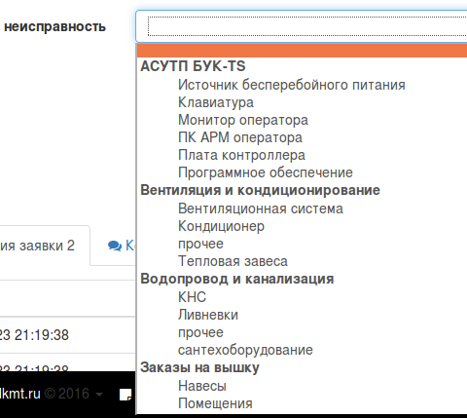Click the white note icon in footer
Screen dimensions: 467x418
126,395
